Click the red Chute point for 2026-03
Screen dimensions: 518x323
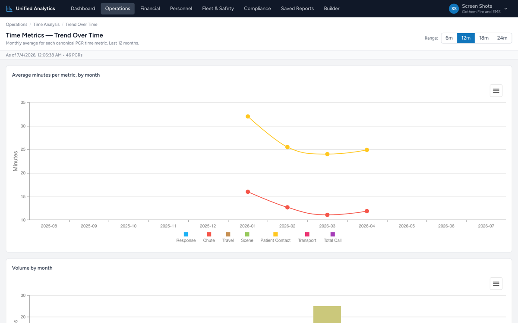[x=327, y=215]
